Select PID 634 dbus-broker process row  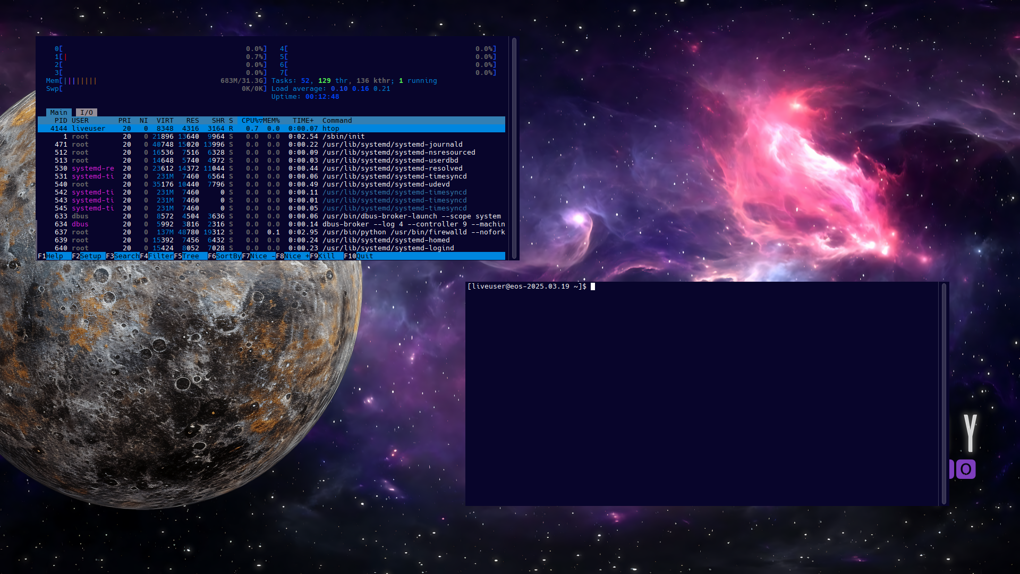point(271,224)
